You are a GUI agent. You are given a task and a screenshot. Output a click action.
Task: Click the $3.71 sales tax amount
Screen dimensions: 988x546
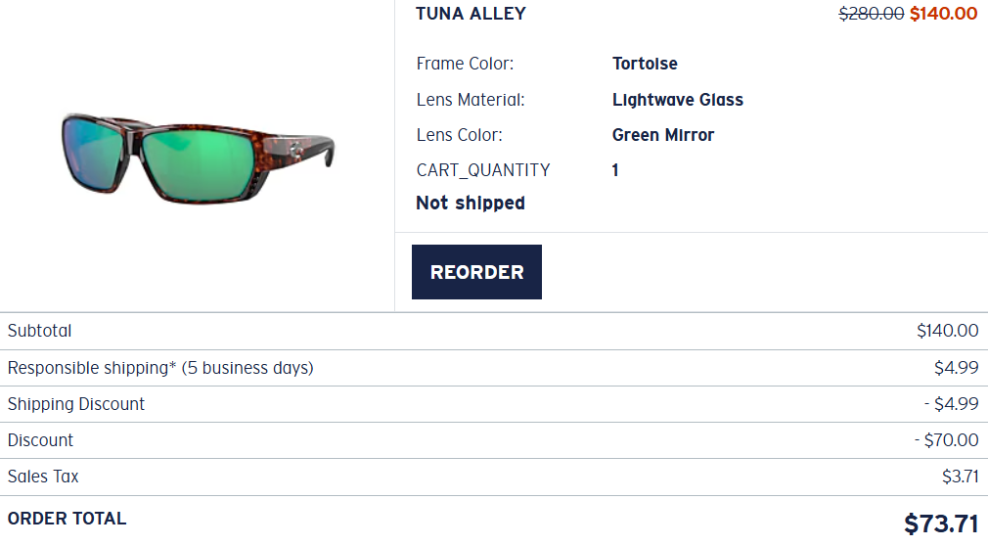point(960,477)
